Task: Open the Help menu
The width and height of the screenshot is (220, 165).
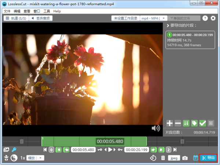Action: [57, 11]
